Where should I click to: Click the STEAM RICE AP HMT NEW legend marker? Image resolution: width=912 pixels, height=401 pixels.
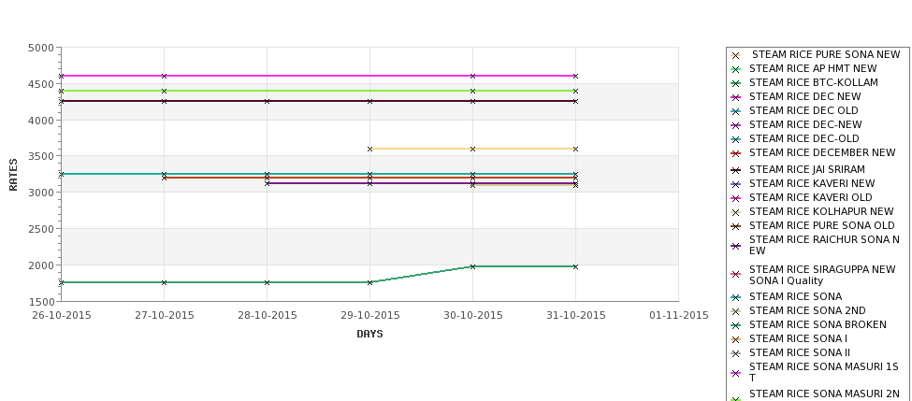pyautogui.click(x=735, y=70)
